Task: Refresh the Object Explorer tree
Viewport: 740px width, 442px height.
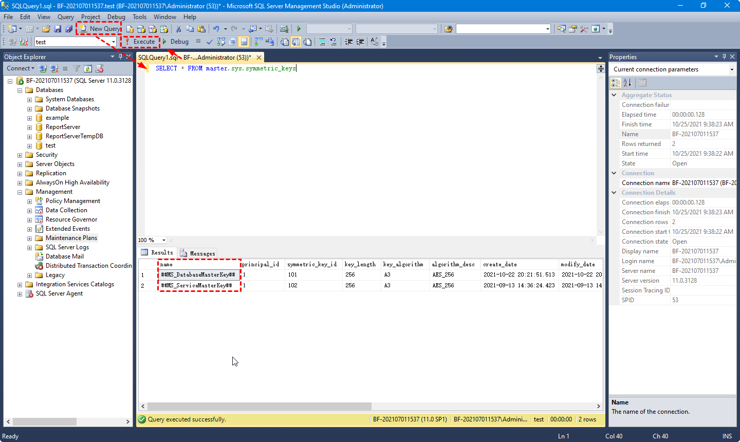Action: click(88, 68)
